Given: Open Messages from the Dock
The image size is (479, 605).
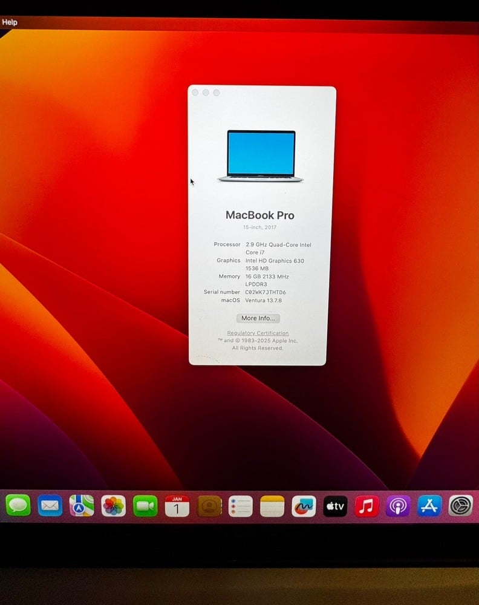Looking at the screenshot, I should pos(18,505).
